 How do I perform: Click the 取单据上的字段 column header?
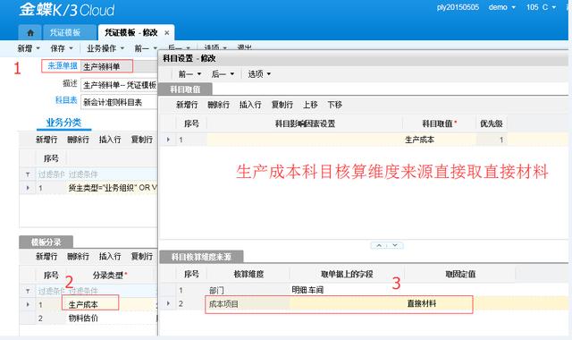pos(347,275)
